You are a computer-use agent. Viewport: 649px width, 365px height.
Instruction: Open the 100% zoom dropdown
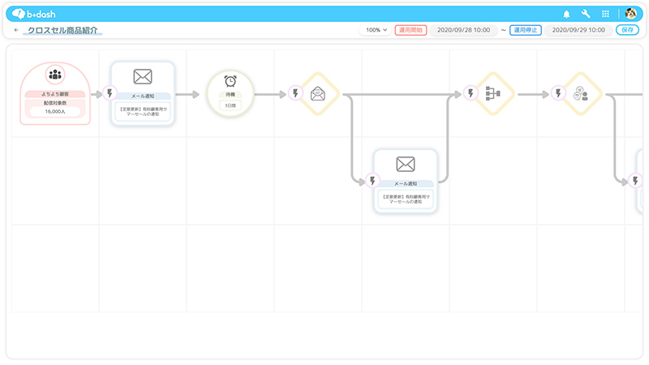point(376,30)
